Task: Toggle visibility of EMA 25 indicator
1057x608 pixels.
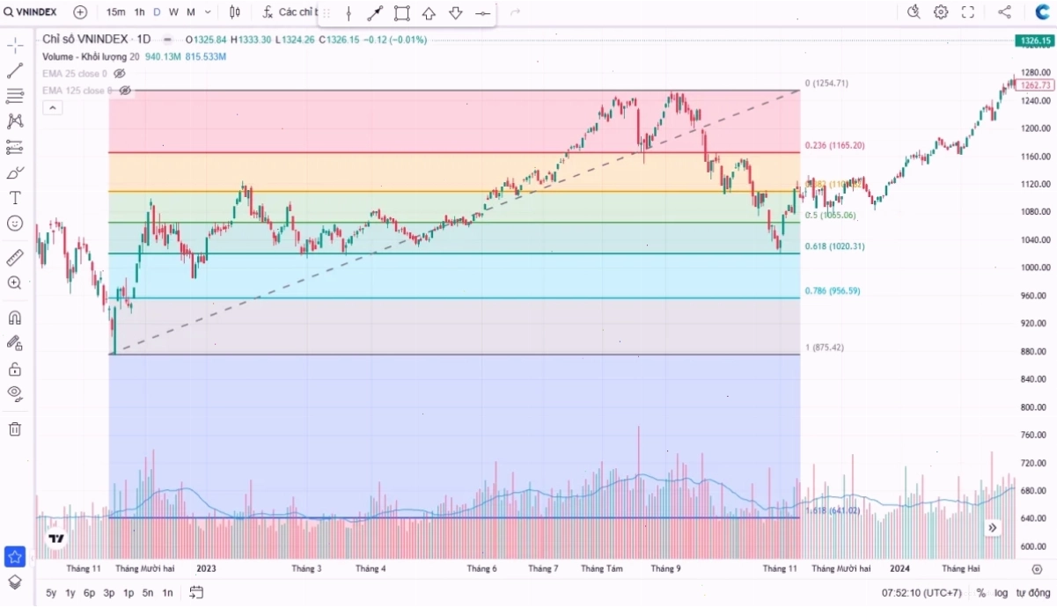Action: (120, 74)
